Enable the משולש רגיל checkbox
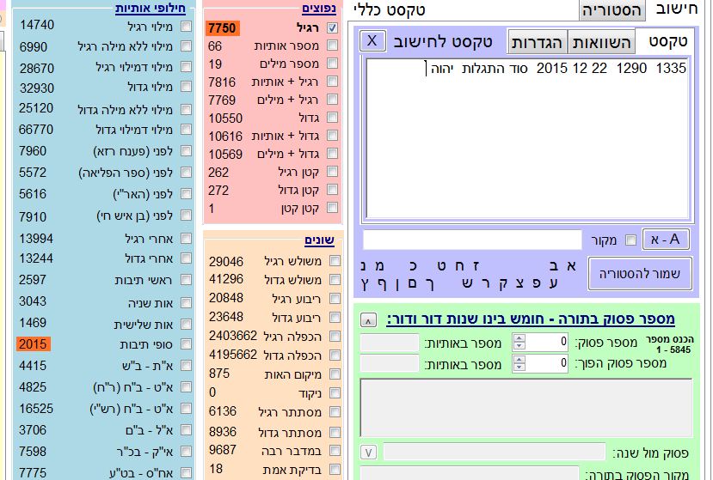The height and width of the screenshot is (480, 713). tap(334, 261)
